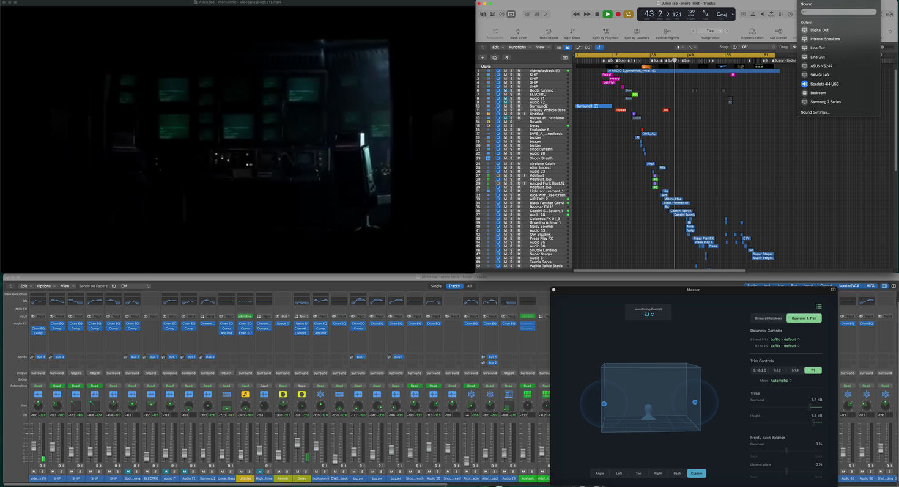Toggle the Inspector icon in control bar
Image resolution: width=899 pixels, height=487 pixels.
point(492,14)
